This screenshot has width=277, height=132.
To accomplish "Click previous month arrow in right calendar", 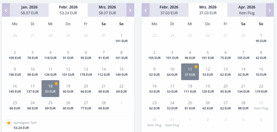I will 145,10.
